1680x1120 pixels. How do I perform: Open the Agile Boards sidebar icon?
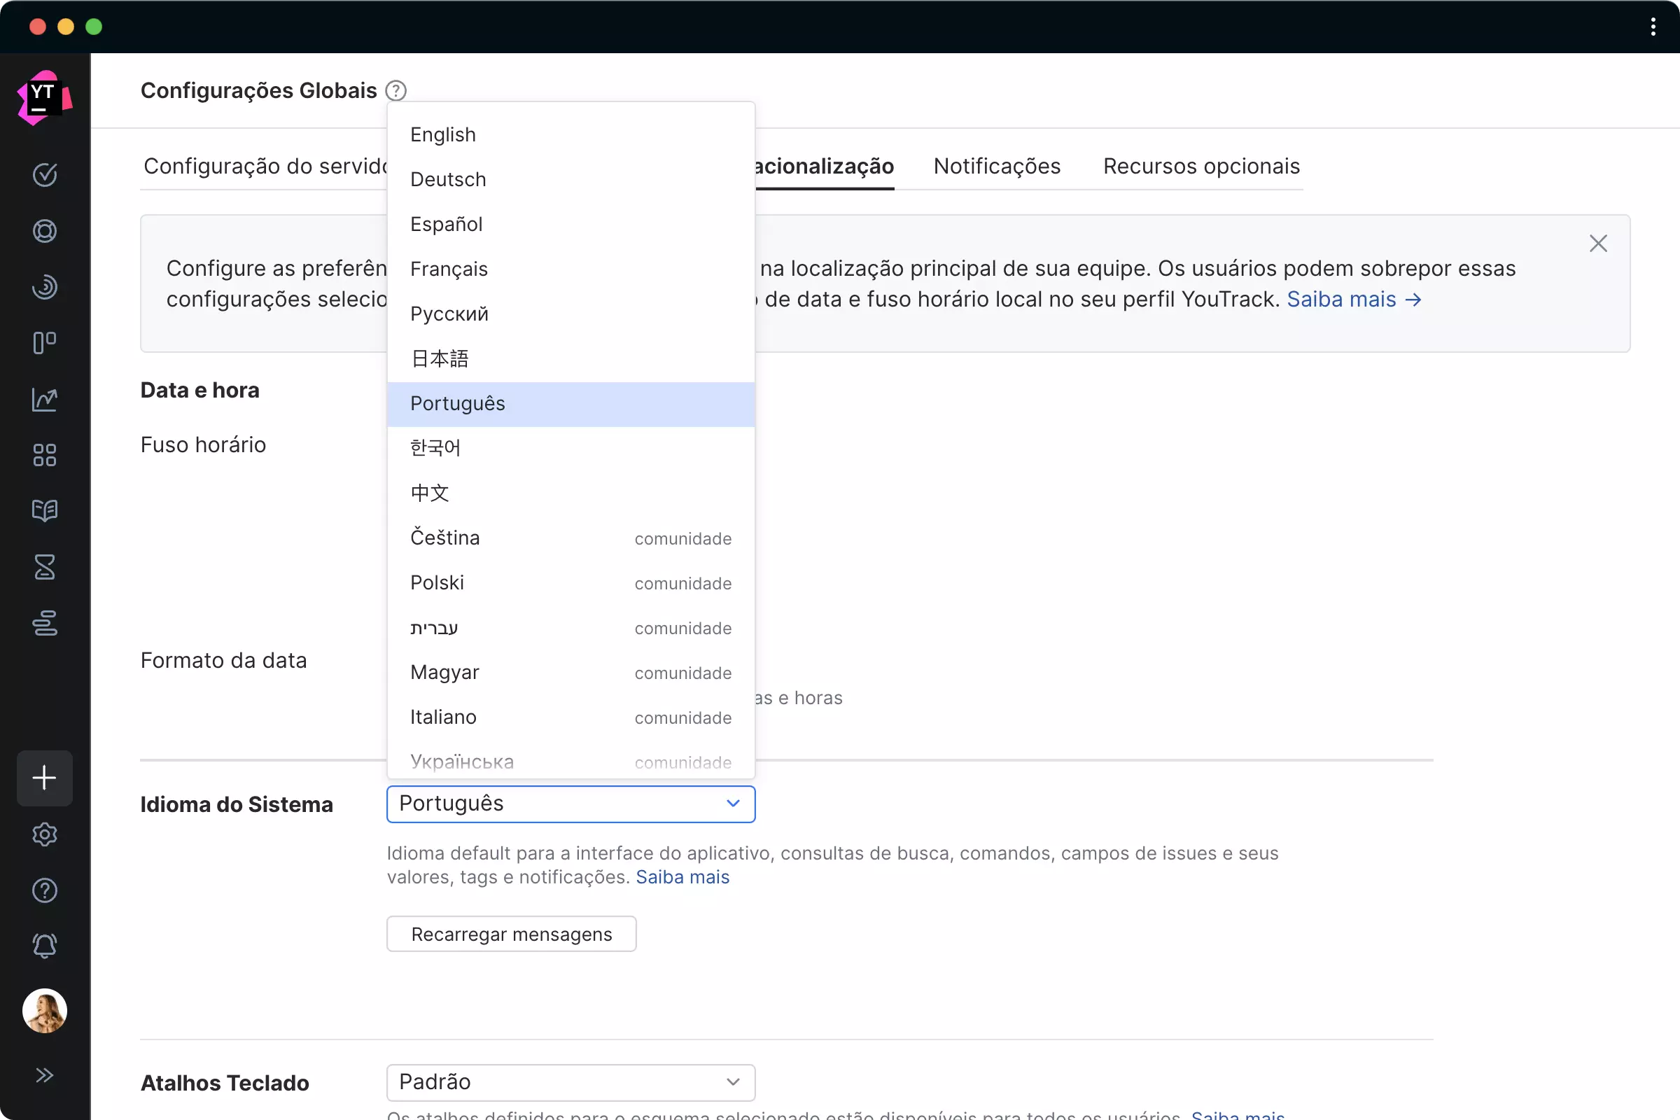[x=44, y=343]
